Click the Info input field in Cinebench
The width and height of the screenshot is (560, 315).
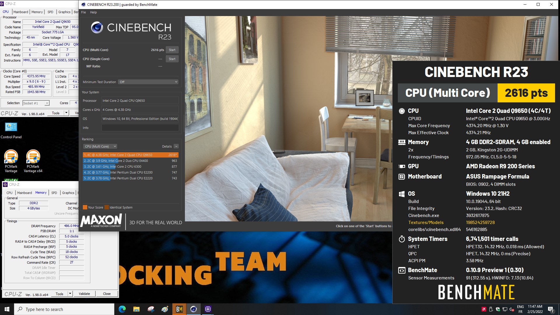[140, 128]
